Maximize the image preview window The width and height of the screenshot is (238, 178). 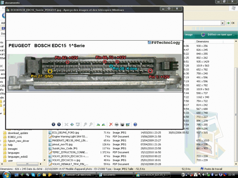click(x=169, y=9)
